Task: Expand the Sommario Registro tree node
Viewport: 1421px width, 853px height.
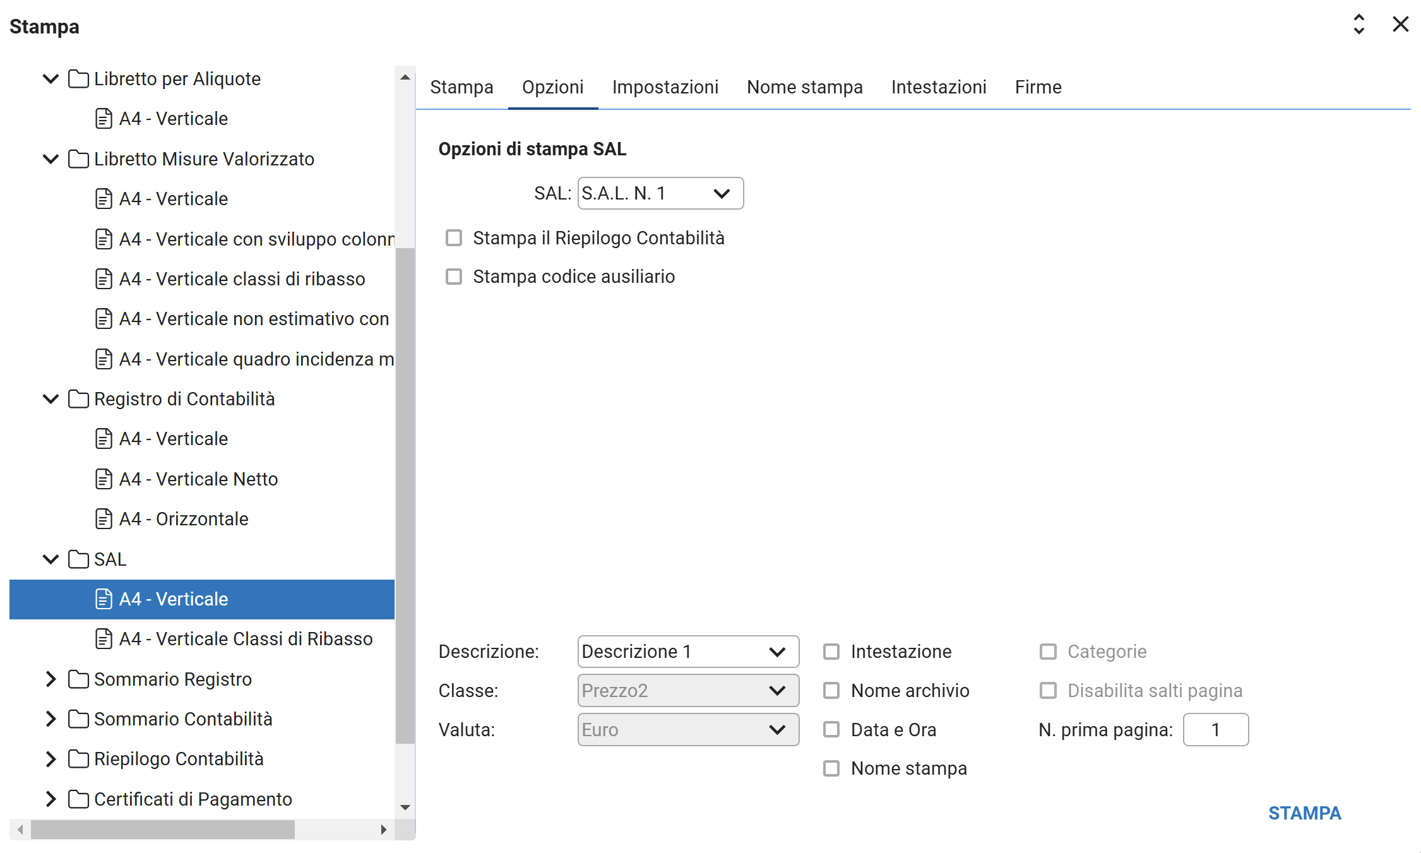Action: click(51, 679)
